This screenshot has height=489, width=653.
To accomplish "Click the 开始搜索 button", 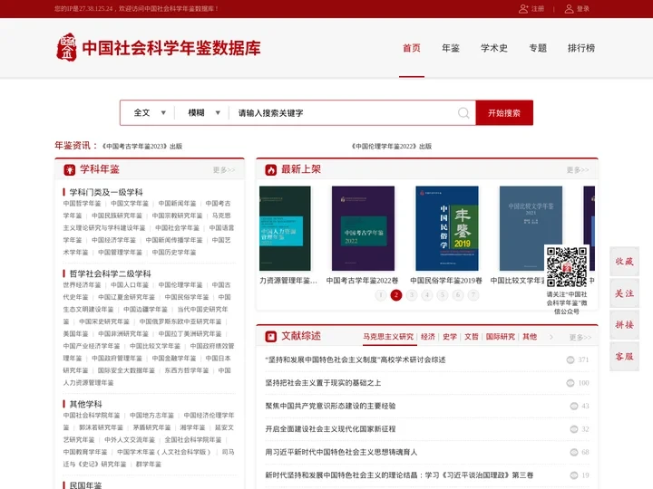I will click(504, 112).
